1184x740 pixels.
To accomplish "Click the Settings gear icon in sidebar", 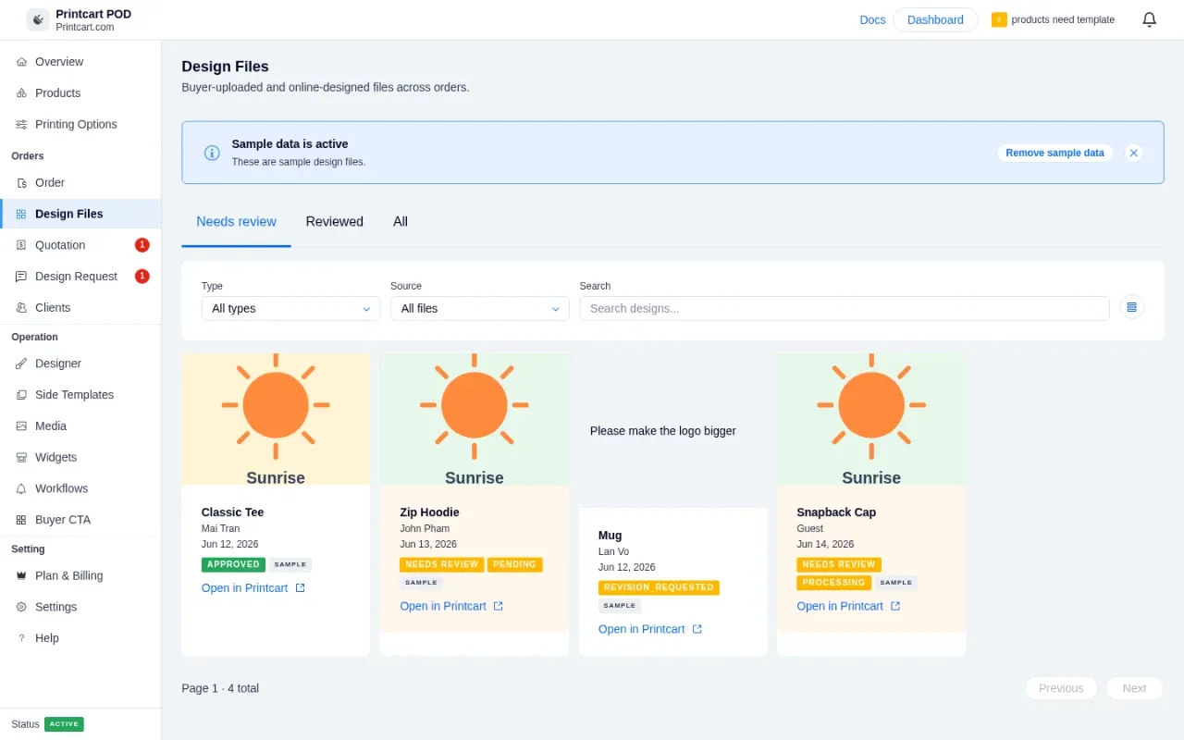I will [x=21, y=607].
